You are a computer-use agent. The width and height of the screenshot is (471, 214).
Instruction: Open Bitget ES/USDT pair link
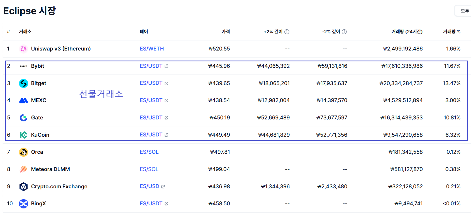tap(151, 83)
